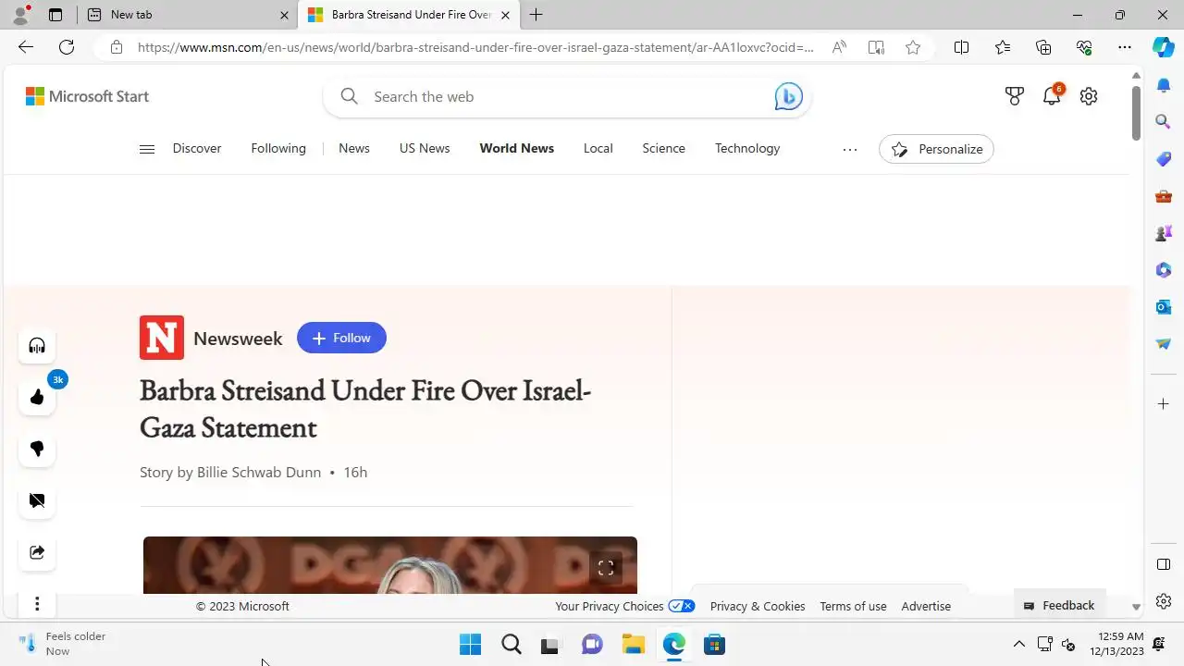
Task: Open Microsoft 365 in sidebar
Action: pyautogui.click(x=1164, y=270)
